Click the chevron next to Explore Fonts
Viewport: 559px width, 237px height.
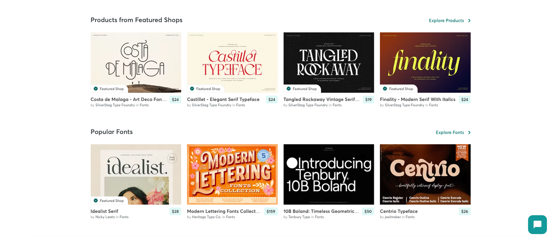point(469,132)
